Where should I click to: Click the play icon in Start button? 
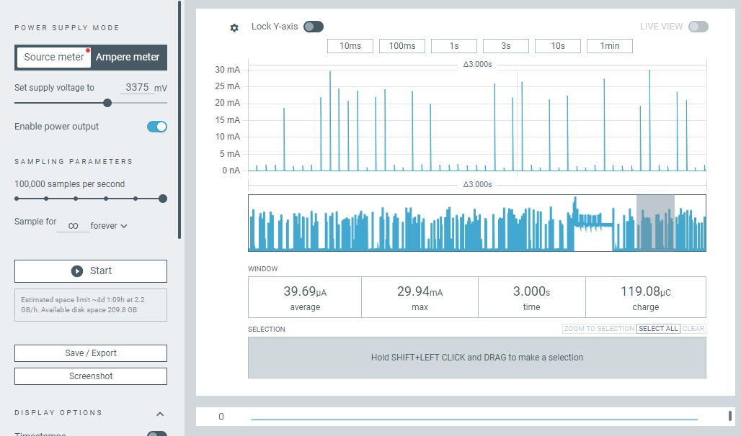[x=77, y=271]
